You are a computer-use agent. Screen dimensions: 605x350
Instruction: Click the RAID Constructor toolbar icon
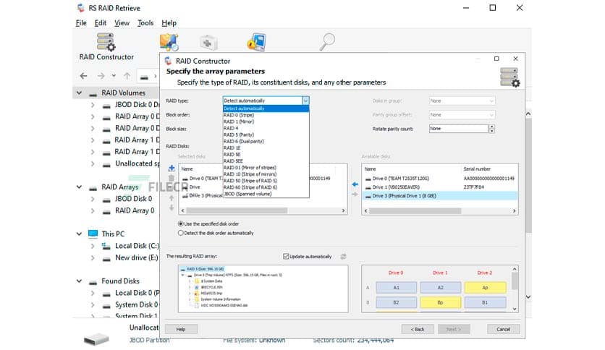pos(106,42)
